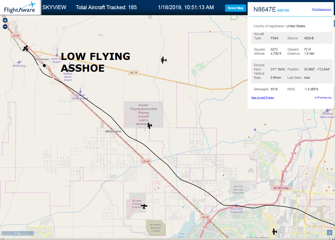Click the ground speed 72 kt

(x=307, y=49)
